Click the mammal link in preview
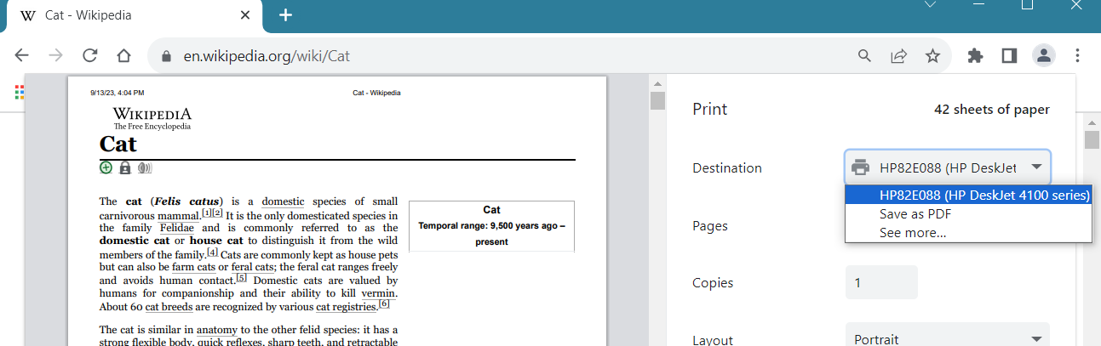 [x=177, y=216]
